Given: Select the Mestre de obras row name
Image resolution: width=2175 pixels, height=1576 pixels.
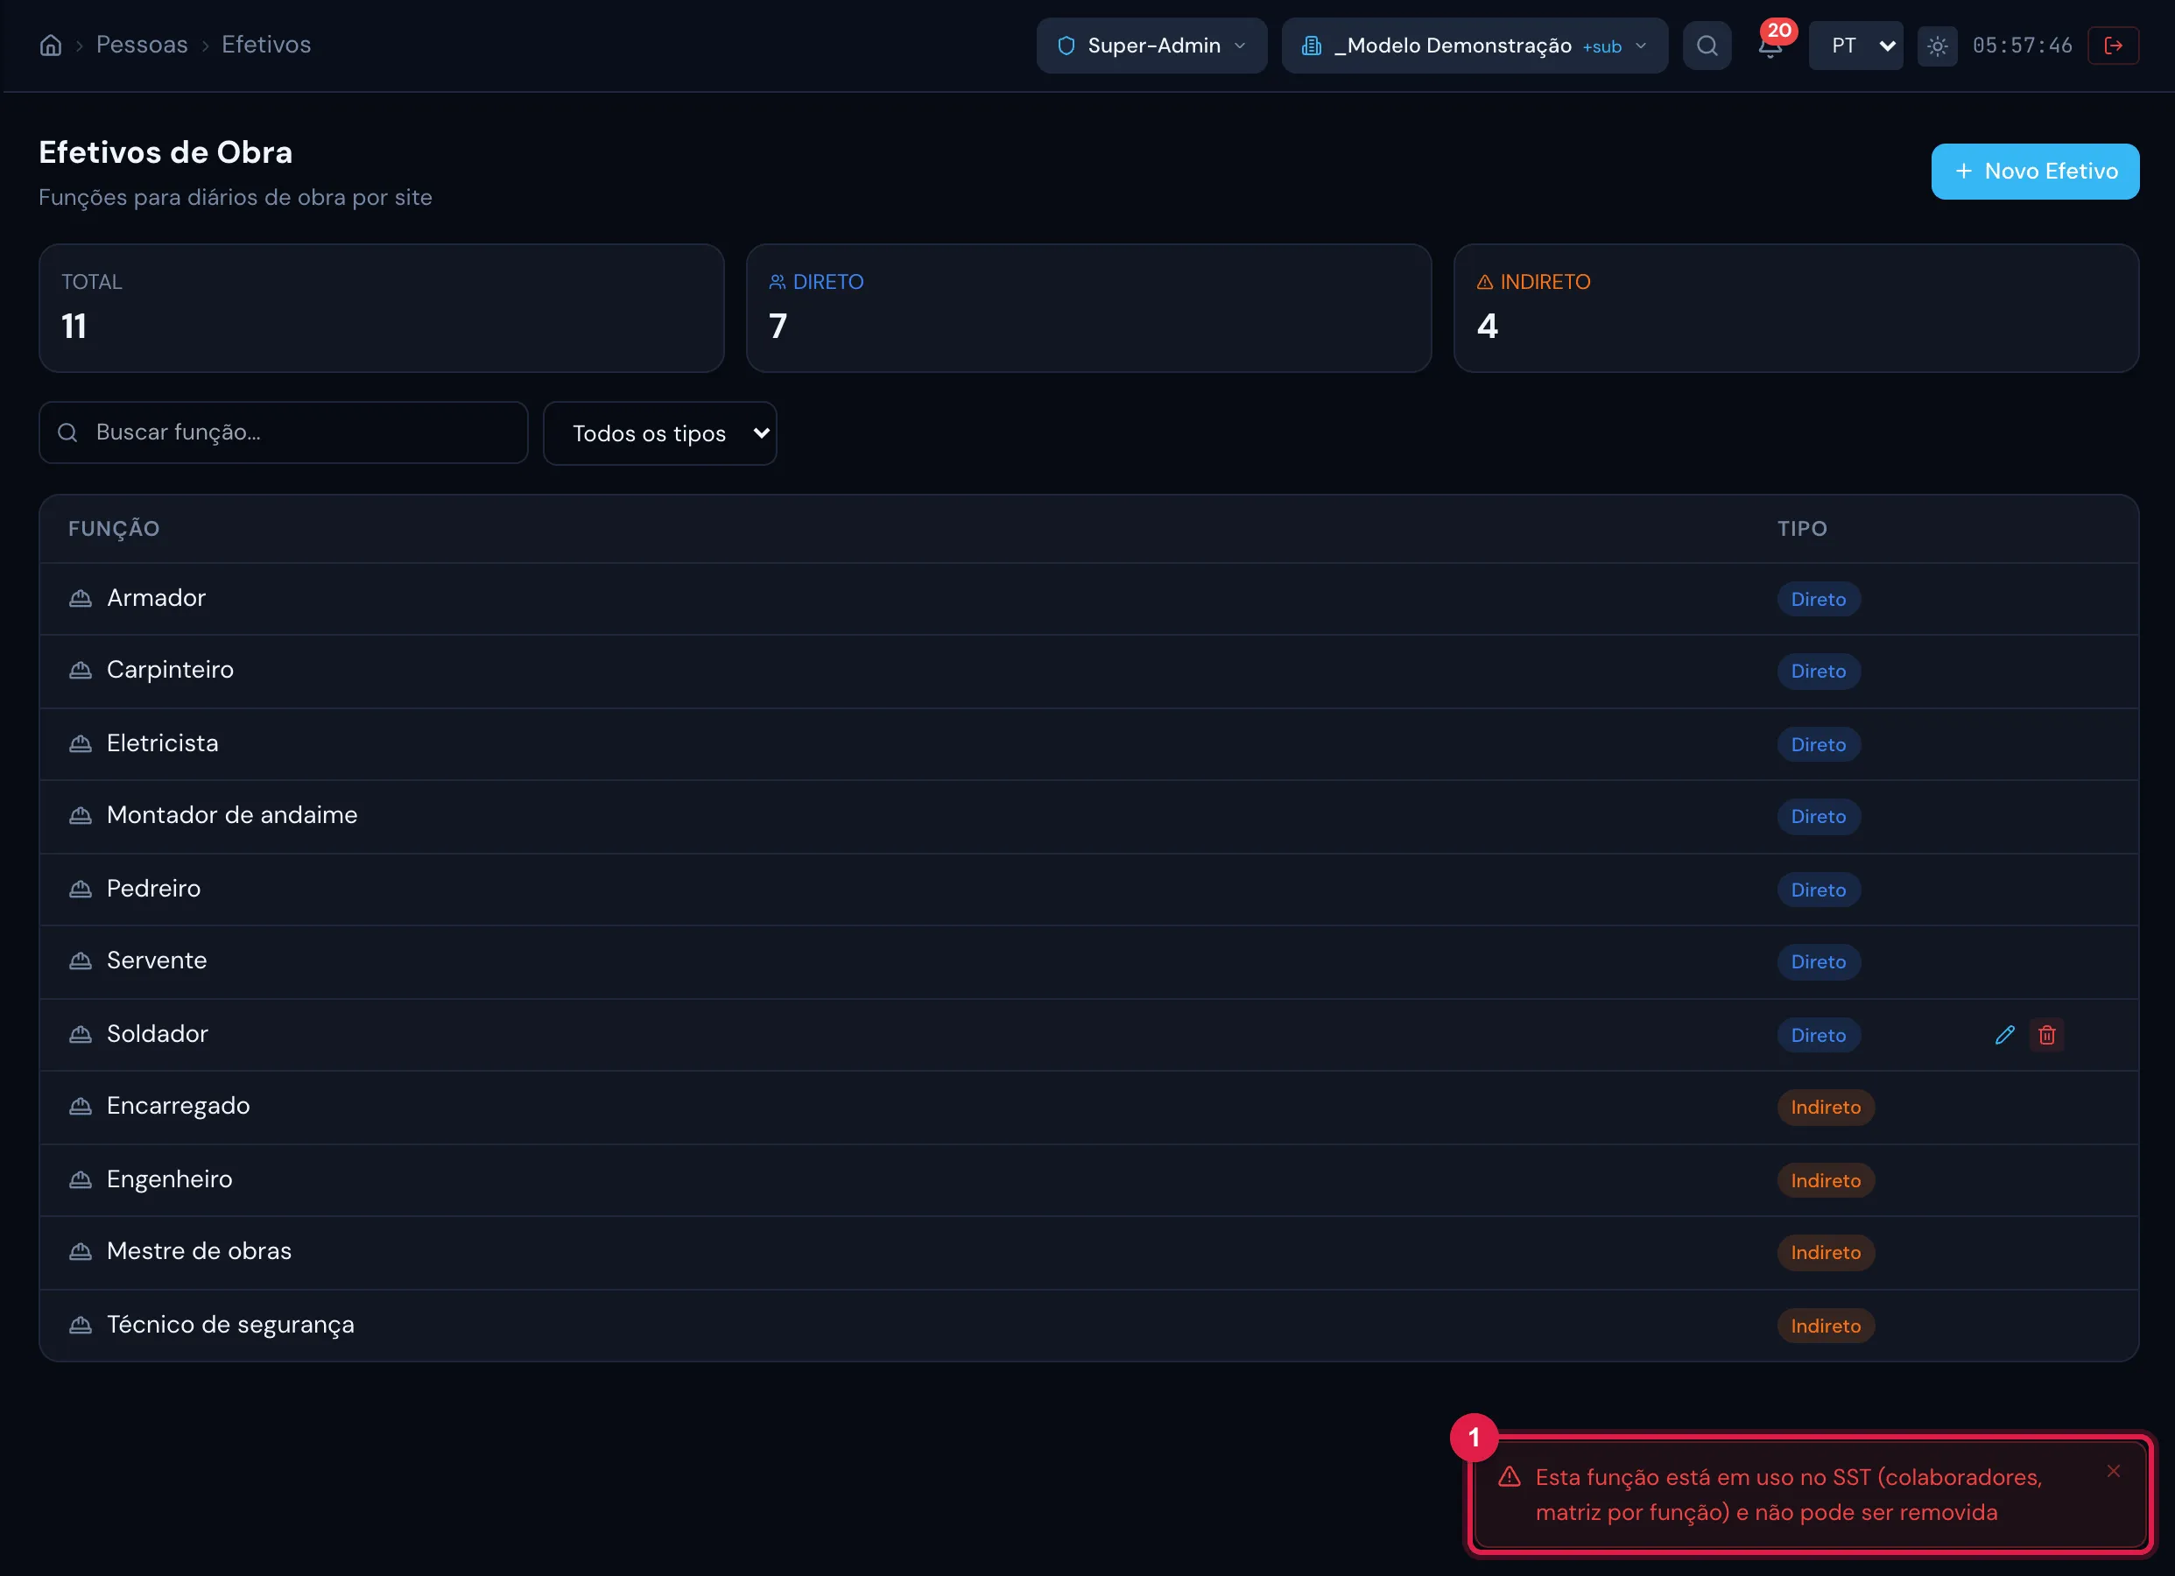Looking at the screenshot, I should (x=199, y=1251).
